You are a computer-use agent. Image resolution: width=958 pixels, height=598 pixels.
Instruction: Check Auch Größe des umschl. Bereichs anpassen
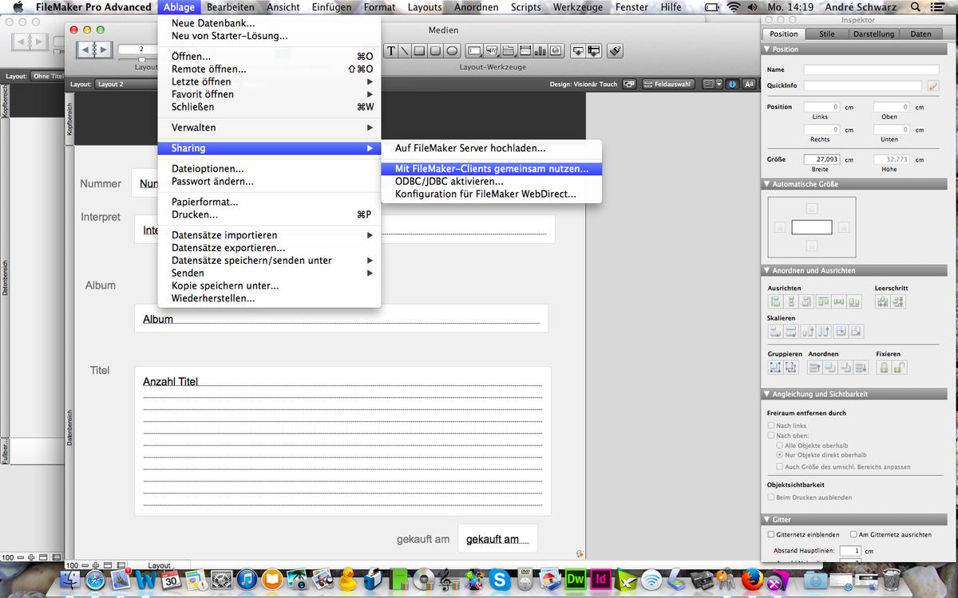(x=780, y=466)
